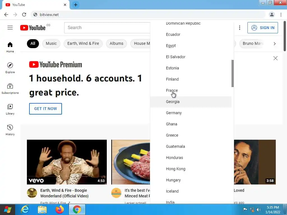Choose Guatemala from country list
287x215 pixels.
(x=191, y=146)
